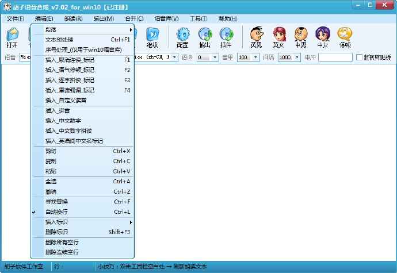Click the 打开 (Open) toolbar icon
Viewport: 397px width, 273px height.
tap(12, 36)
